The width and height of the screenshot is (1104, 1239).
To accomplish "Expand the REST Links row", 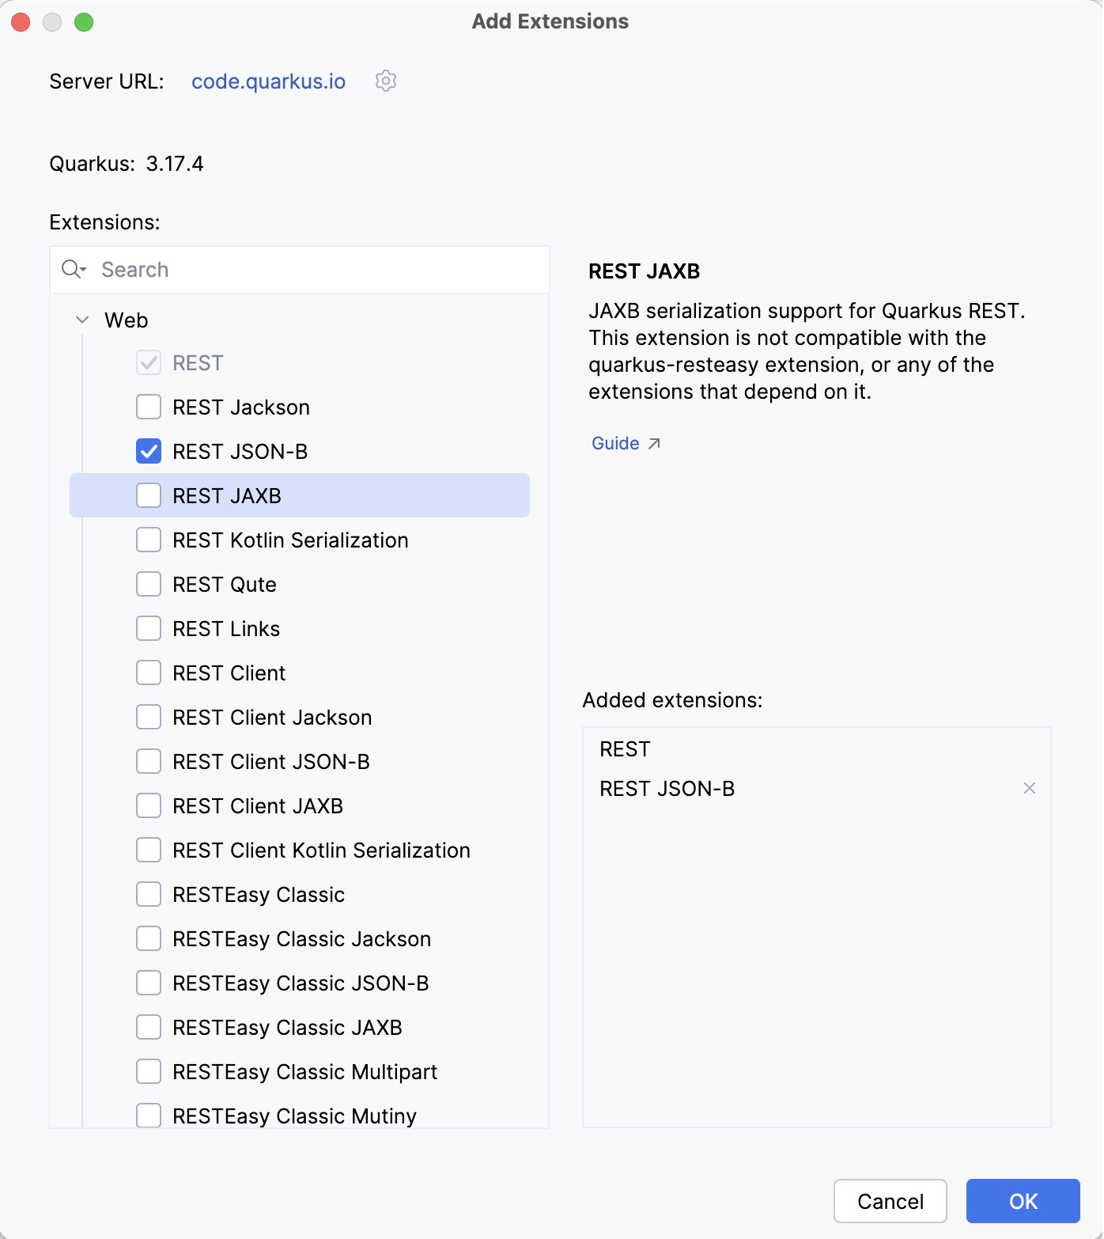I will tap(225, 628).
